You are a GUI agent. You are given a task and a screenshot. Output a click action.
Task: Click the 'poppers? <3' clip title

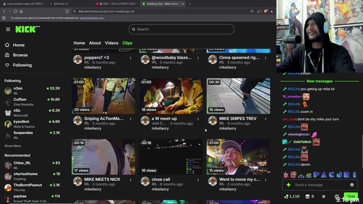click(x=96, y=58)
